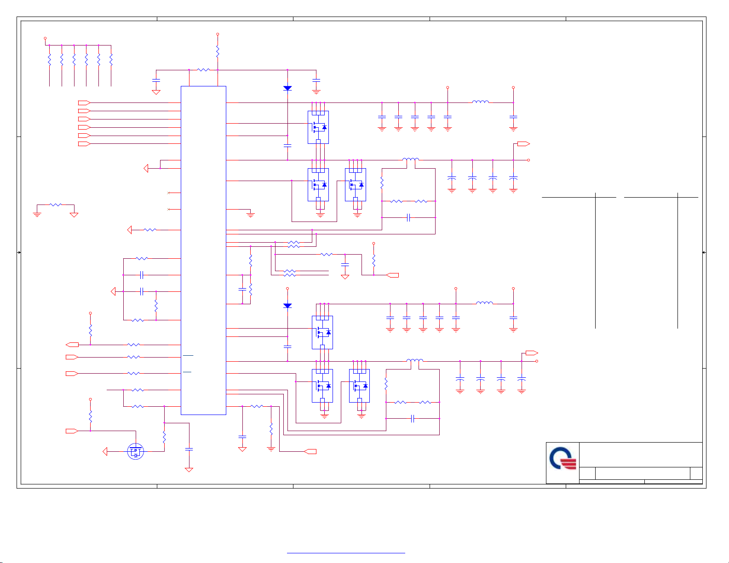Select the right of two lower low-side MOSFET boxes
Screen dimensions: 729x563
pyautogui.click(x=360, y=386)
